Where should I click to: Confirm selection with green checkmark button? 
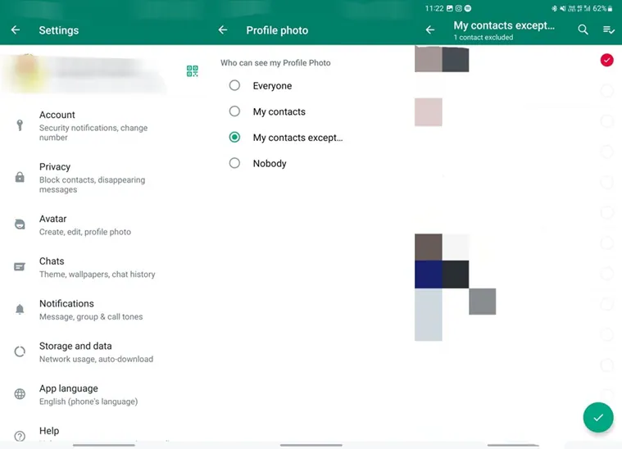(598, 417)
